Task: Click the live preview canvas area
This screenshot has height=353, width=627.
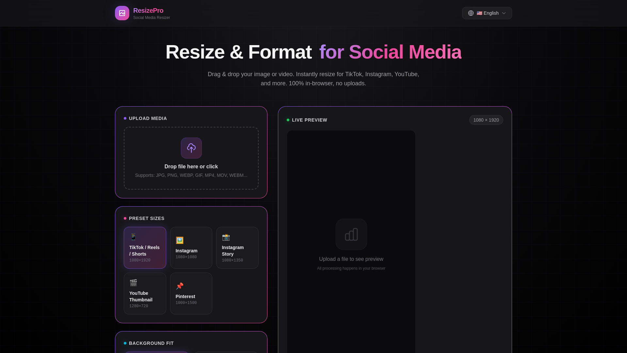Action: click(351, 242)
